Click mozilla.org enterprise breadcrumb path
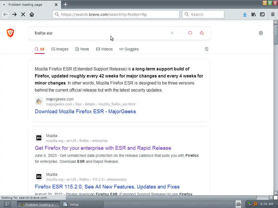Image resolution: width=278 pixels, height=208 pixels. pos(77,141)
